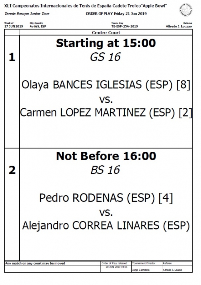Screen dimensions: 201x285
Task: Click the Tennis Europe Junior Tour logo
Action: pos(186,10)
